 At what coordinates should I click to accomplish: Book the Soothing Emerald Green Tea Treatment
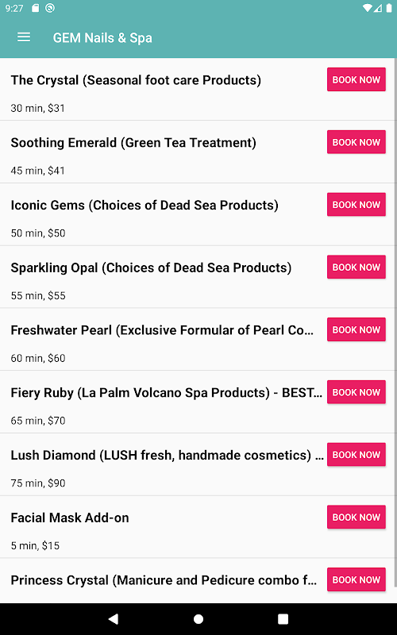(357, 142)
